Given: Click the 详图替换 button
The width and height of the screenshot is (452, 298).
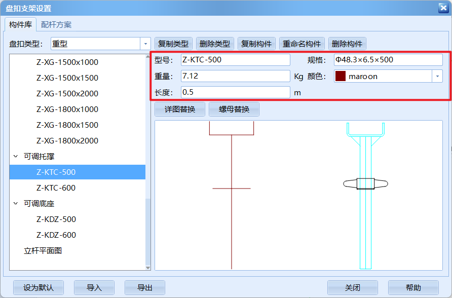Looking at the screenshot, I should pyautogui.click(x=180, y=109).
